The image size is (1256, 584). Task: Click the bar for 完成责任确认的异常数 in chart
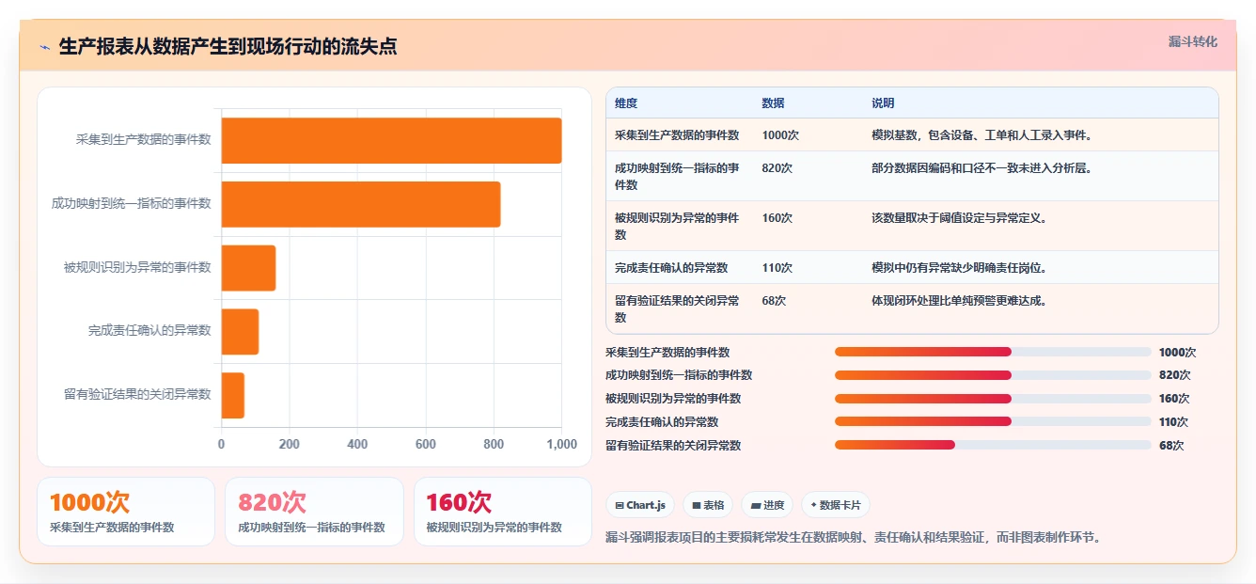click(240, 331)
